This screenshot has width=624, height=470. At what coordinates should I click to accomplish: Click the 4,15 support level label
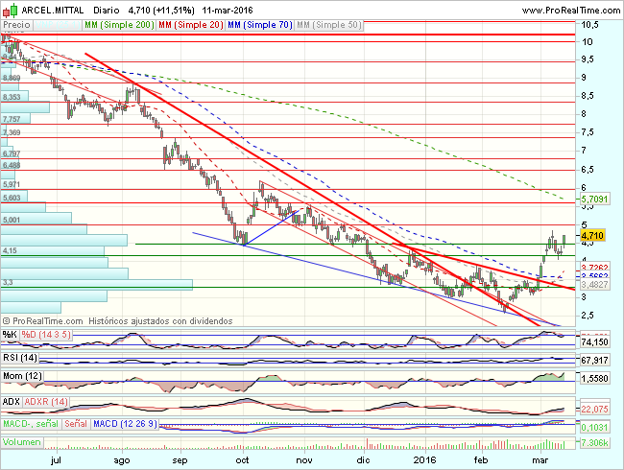10,250
